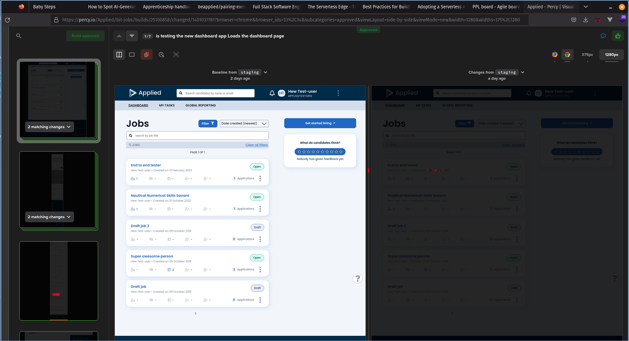The image size is (629, 341).
Task: Click the Get started hiring button
Action: pos(320,123)
